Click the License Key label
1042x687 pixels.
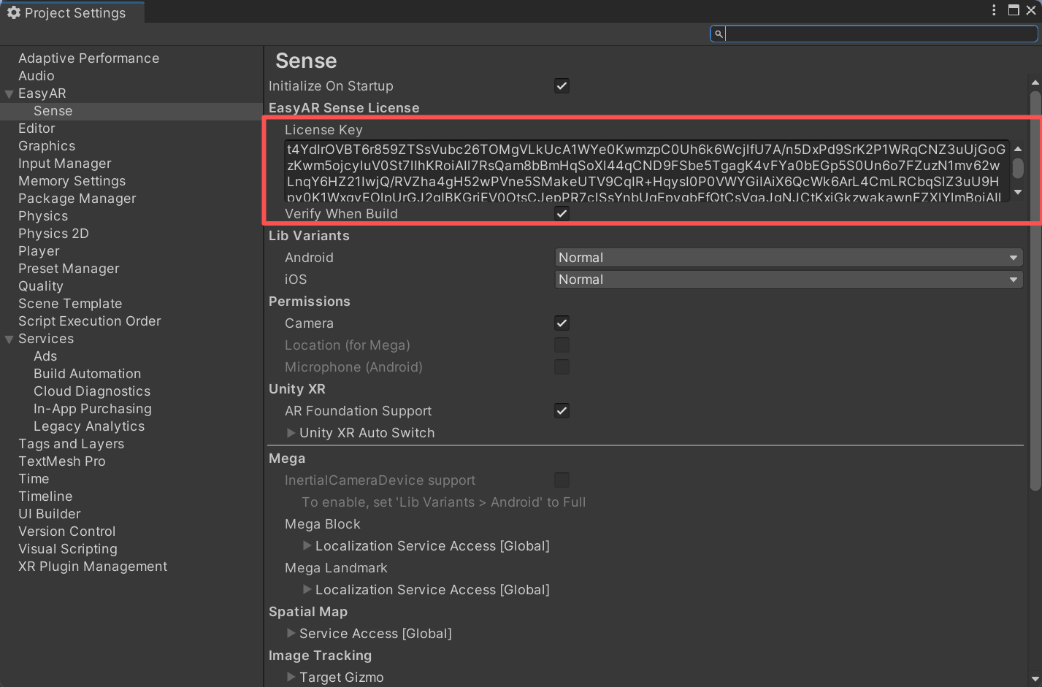(323, 130)
